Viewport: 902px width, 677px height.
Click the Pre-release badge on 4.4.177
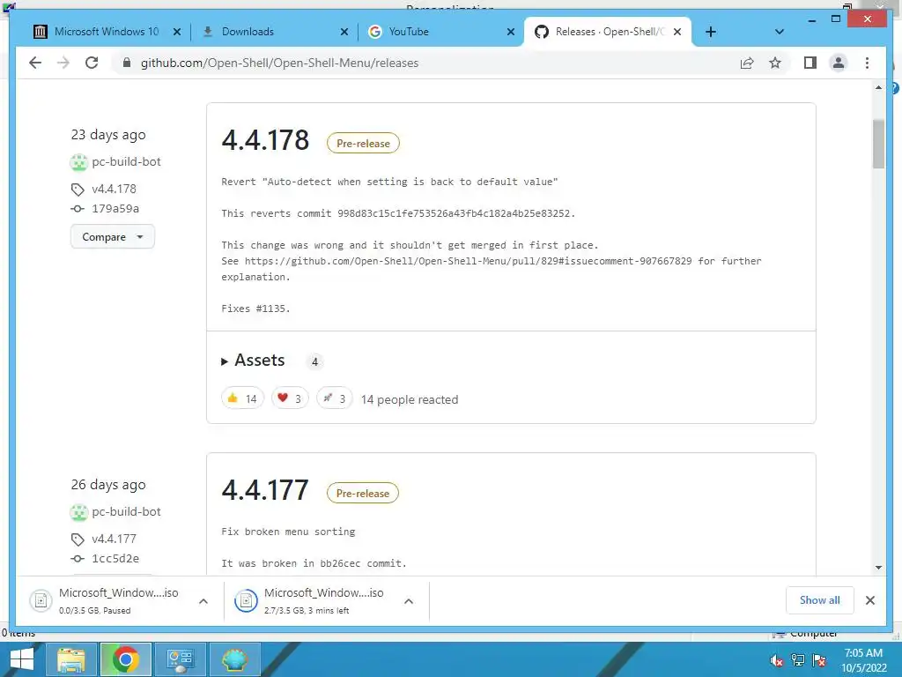click(x=362, y=494)
